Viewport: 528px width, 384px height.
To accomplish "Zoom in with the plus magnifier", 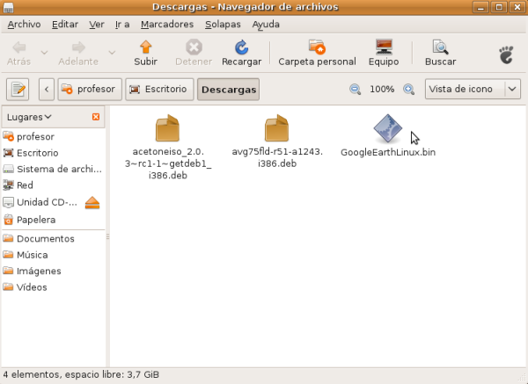I will 408,90.
